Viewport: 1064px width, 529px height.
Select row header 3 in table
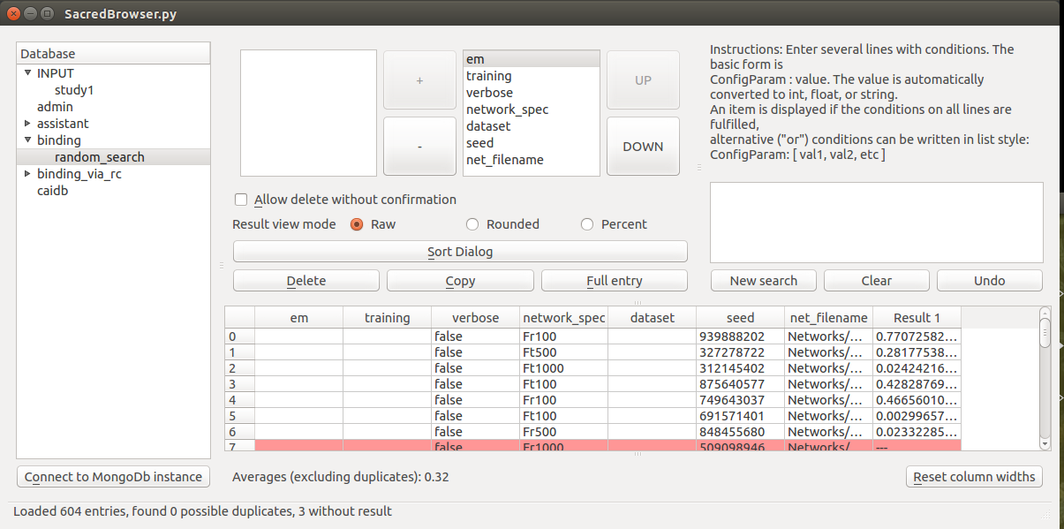tap(240, 384)
